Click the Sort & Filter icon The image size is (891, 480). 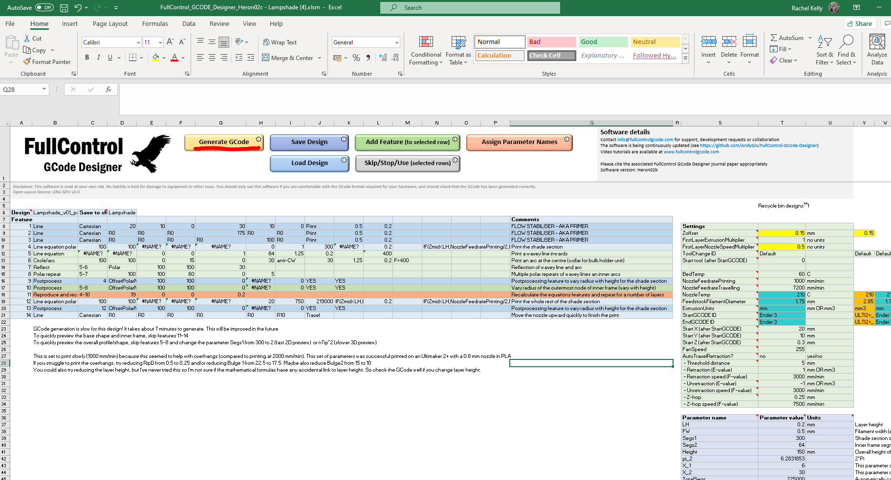[825, 42]
